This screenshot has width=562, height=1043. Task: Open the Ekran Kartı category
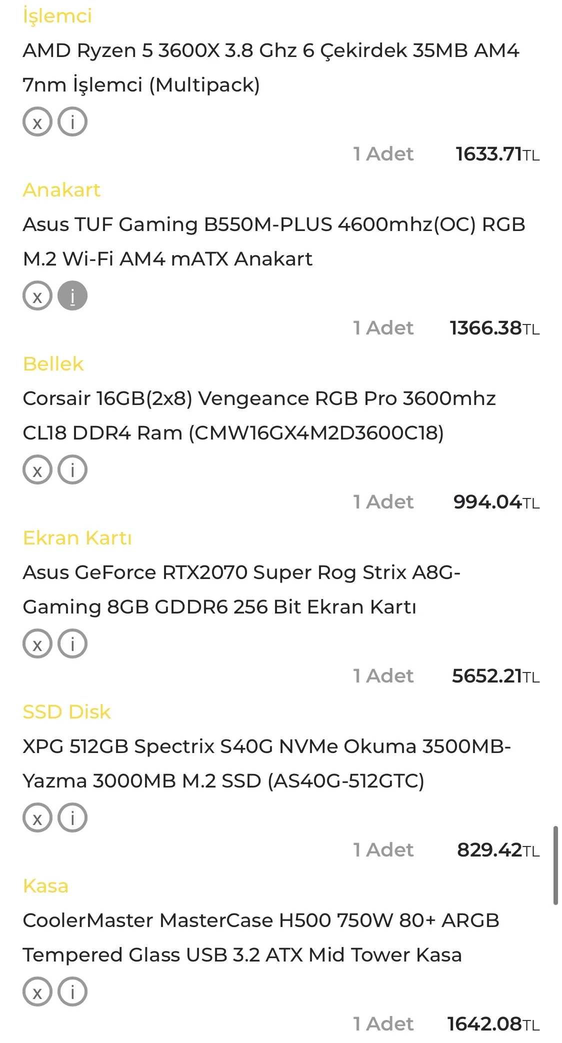pyautogui.click(x=77, y=538)
